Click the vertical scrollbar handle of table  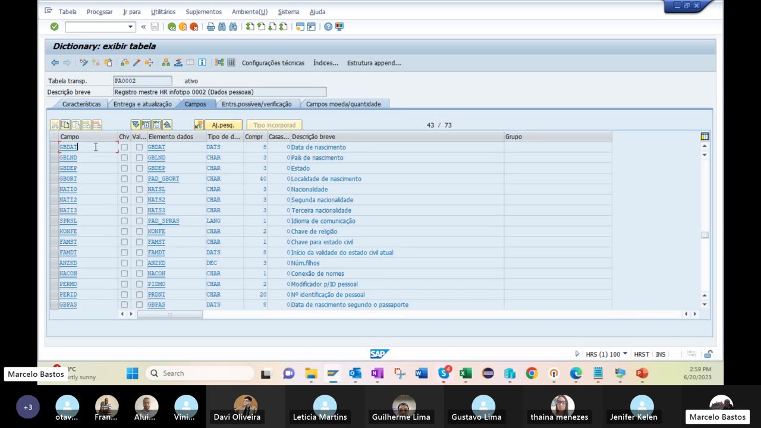click(x=705, y=235)
